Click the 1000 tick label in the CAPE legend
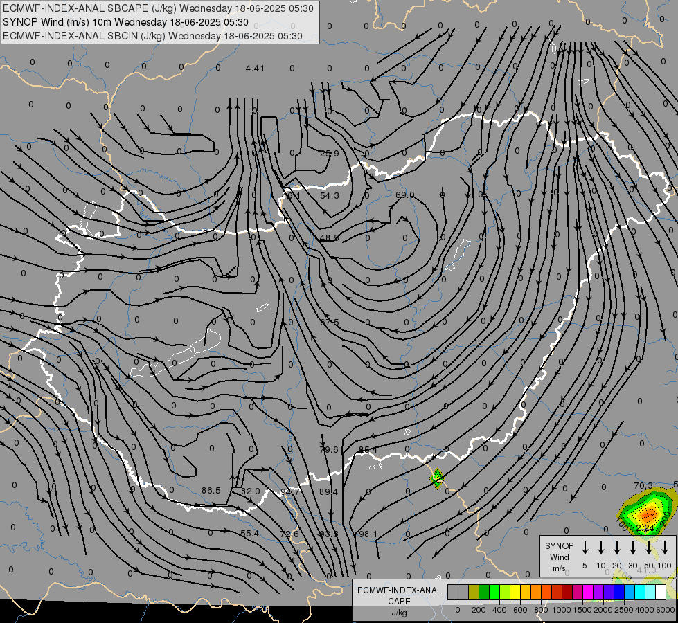The width and height of the screenshot is (678, 623). click(562, 610)
